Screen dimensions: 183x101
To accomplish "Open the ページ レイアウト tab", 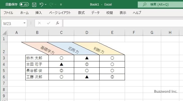I will point(60,13).
